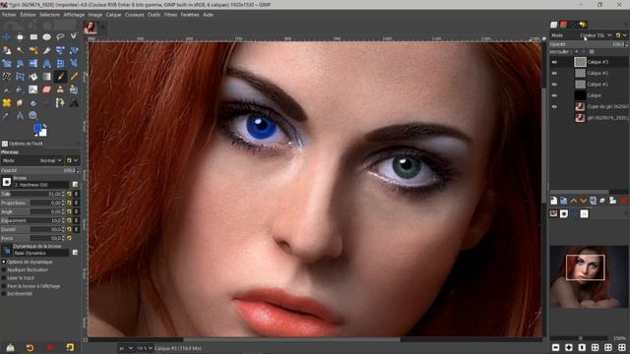Select the Paintbrush tool

click(x=60, y=77)
